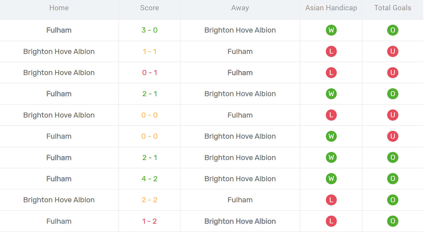424x232 pixels.
Task: Click the O badge in the 2 - 2 row
Action: [392, 200]
